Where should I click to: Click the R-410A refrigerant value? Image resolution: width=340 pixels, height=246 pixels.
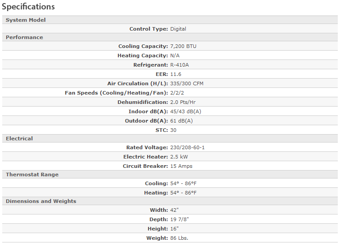click(180, 65)
